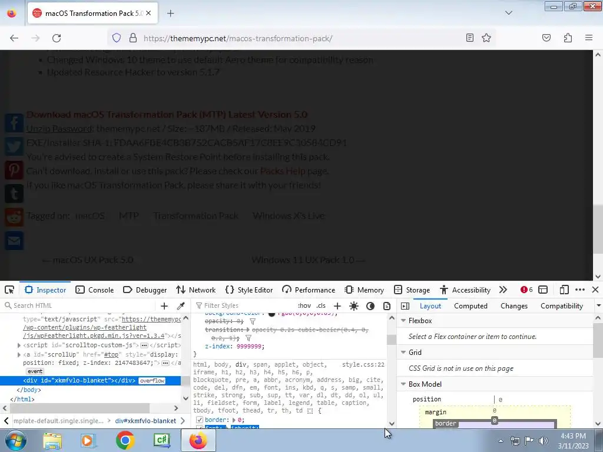Collapse the Box Model section

403,384
